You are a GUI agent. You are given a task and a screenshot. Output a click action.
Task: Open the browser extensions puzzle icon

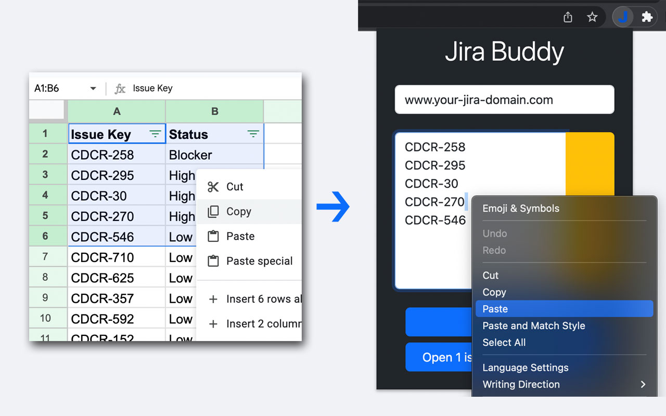pos(647,17)
